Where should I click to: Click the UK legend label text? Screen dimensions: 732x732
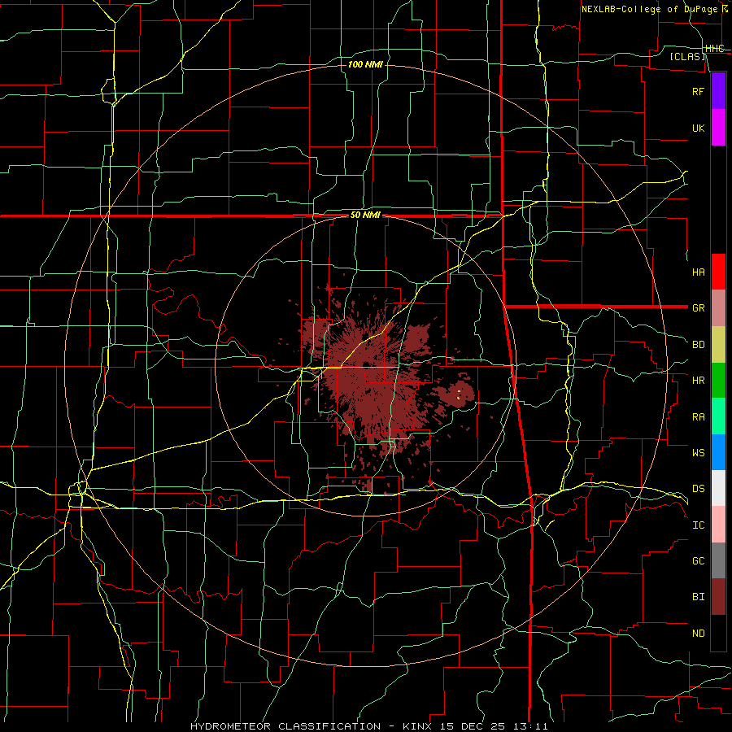click(x=698, y=128)
